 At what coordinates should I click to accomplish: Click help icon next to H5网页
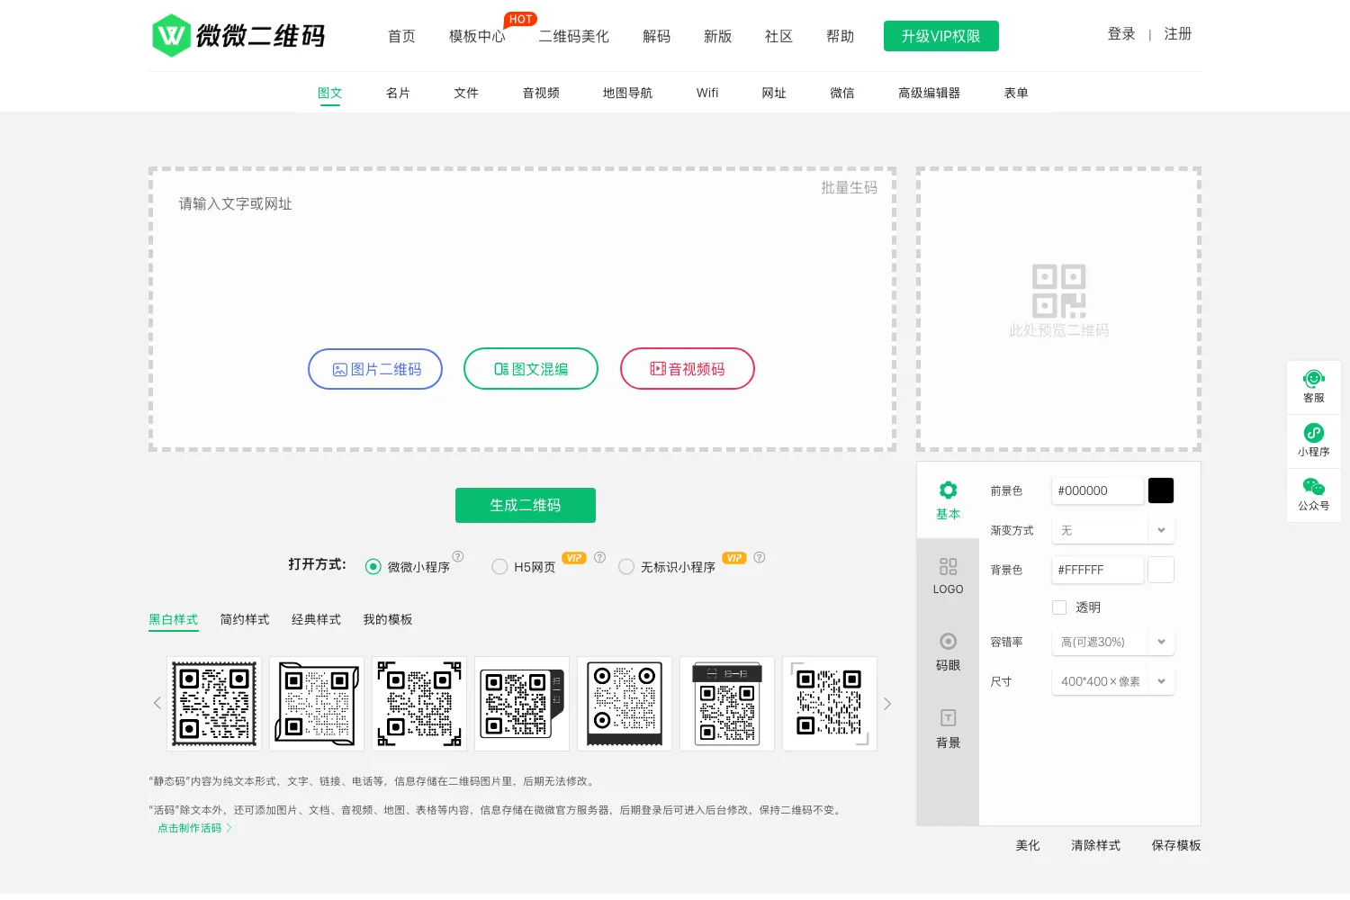(600, 557)
